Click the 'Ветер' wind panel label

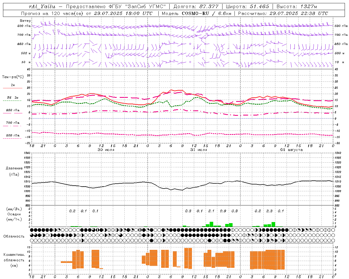point(25,21)
